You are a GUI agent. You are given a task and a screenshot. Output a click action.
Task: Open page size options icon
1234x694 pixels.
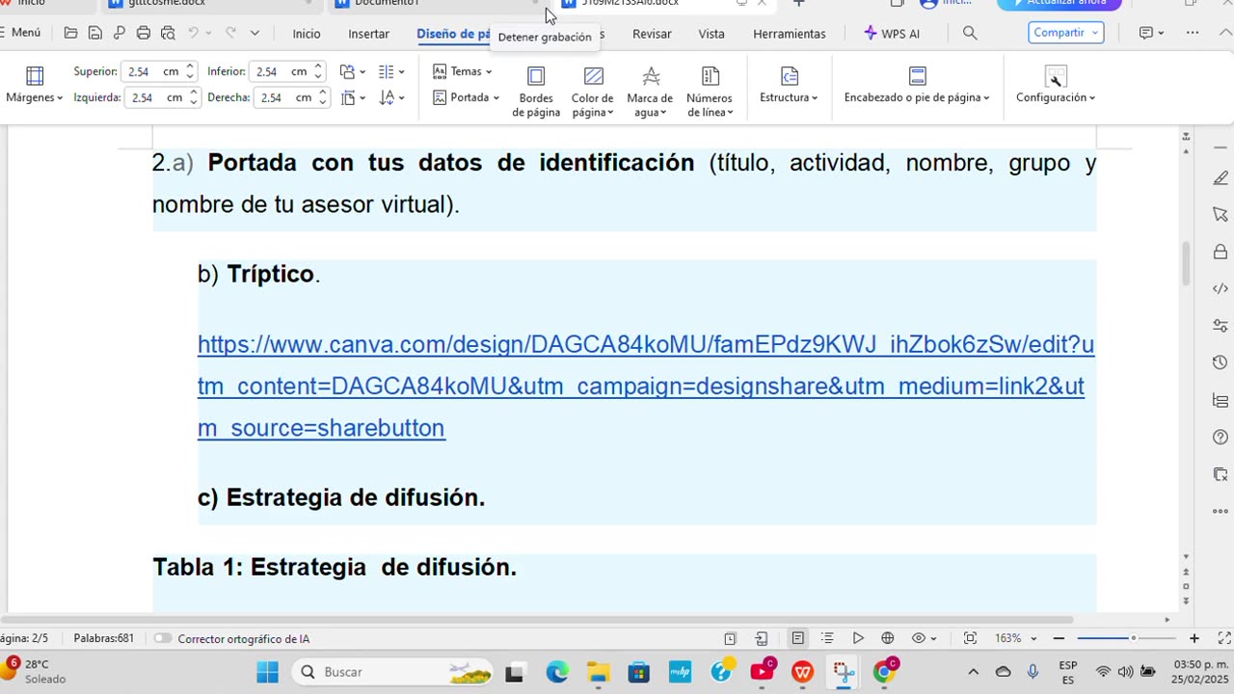click(x=353, y=97)
